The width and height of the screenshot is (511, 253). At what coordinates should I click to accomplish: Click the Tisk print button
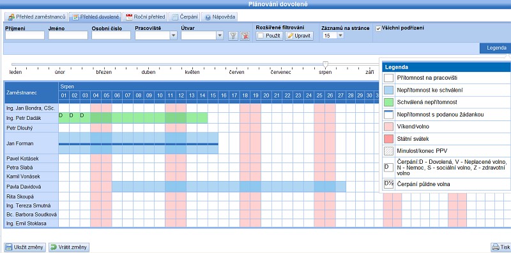point(501,247)
